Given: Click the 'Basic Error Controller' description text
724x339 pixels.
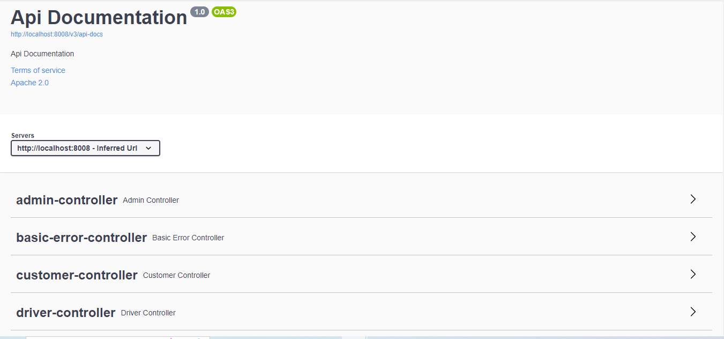Looking at the screenshot, I should 188,238.
